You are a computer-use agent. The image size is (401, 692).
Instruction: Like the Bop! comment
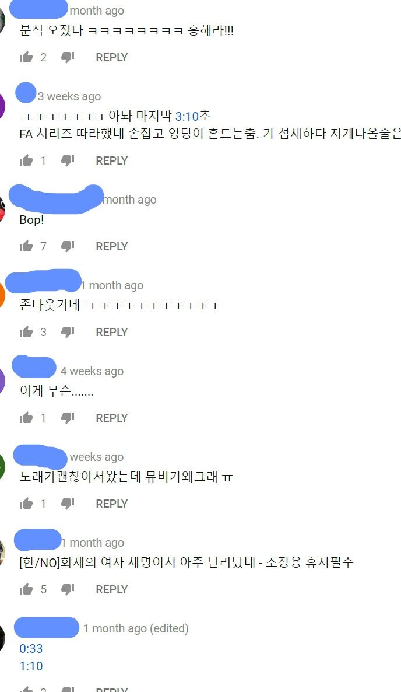coord(26,246)
